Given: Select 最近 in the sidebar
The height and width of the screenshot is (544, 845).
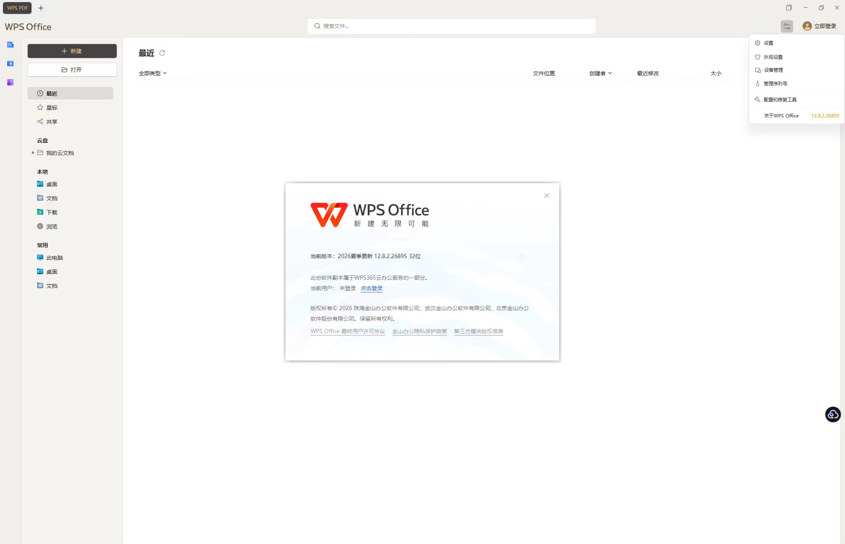Looking at the screenshot, I should (71, 93).
